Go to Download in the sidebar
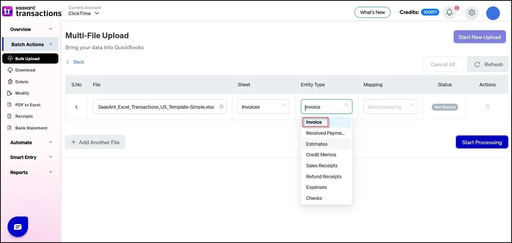The width and height of the screenshot is (512, 243). (x=25, y=70)
